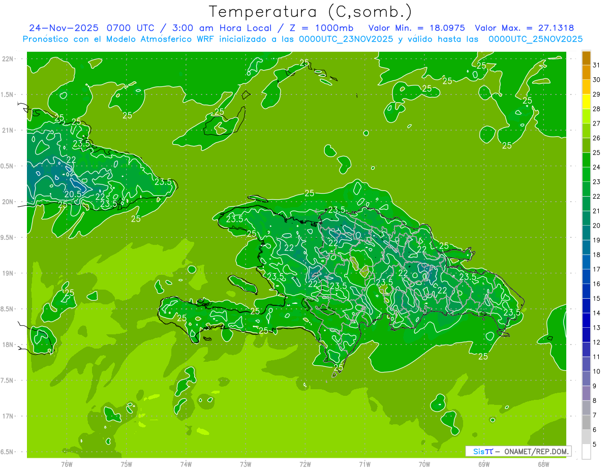Image resolution: width=610 pixels, height=471 pixels.
Task: Click the "22" value on the color scale legend
Action: pyautogui.click(x=596, y=196)
